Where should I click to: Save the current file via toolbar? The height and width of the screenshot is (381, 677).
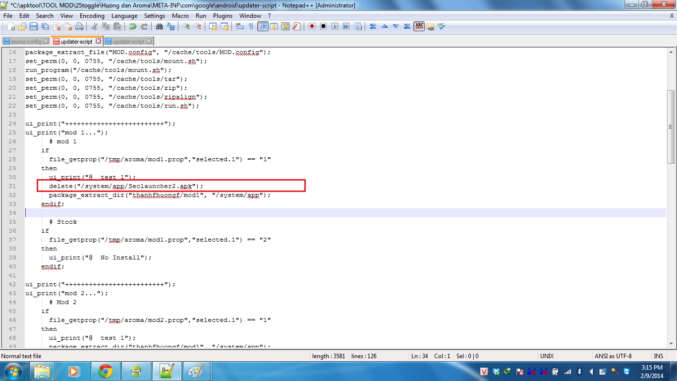(34, 26)
